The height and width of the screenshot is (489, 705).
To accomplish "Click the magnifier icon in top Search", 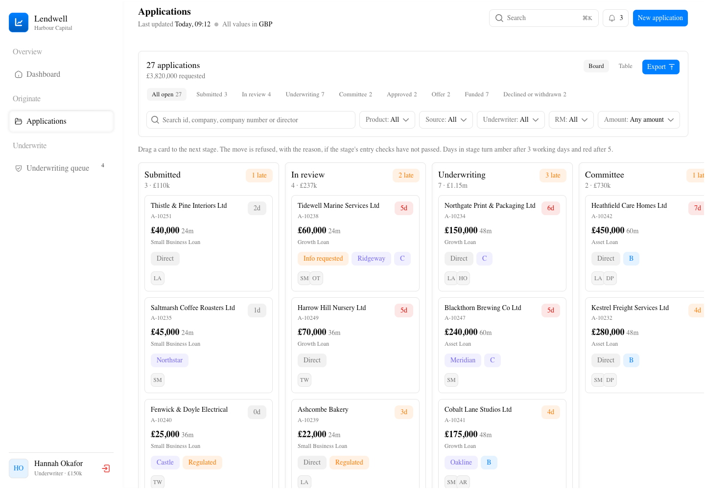I will (499, 18).
